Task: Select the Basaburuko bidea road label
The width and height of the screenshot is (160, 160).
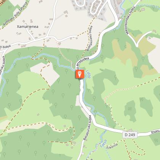Action: [87, 128]
